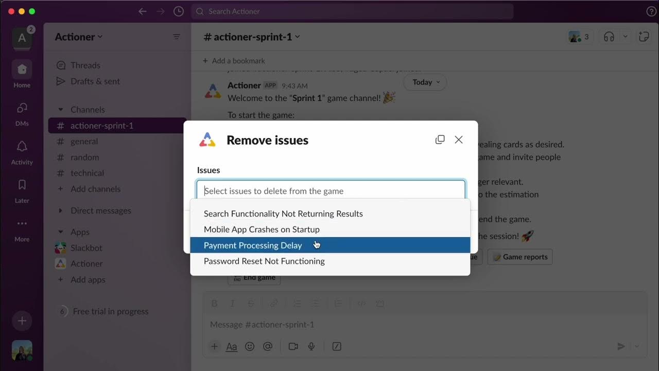Click Game reports button

pyautogui.click(x=520, y=257)
